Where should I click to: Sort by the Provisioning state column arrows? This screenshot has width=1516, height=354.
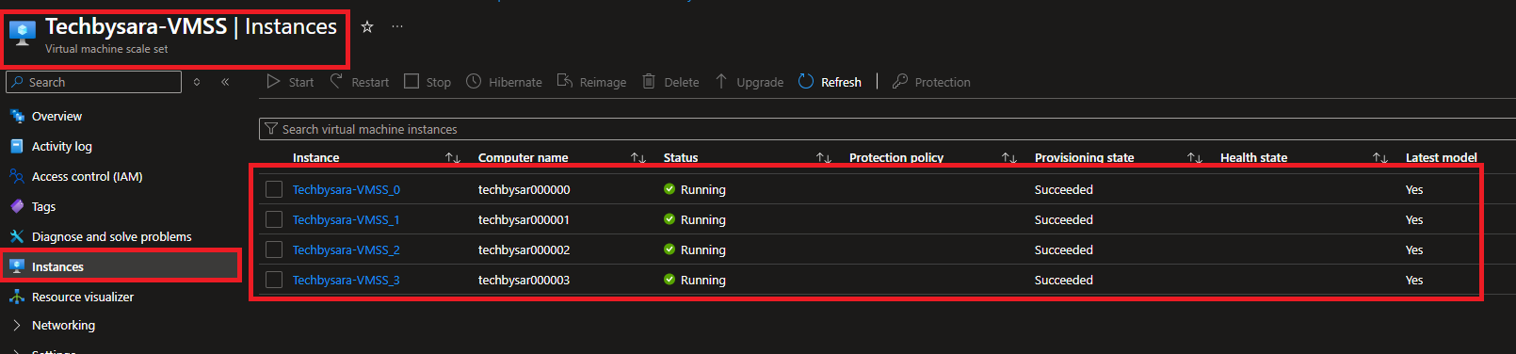(x=1195, y=158)
